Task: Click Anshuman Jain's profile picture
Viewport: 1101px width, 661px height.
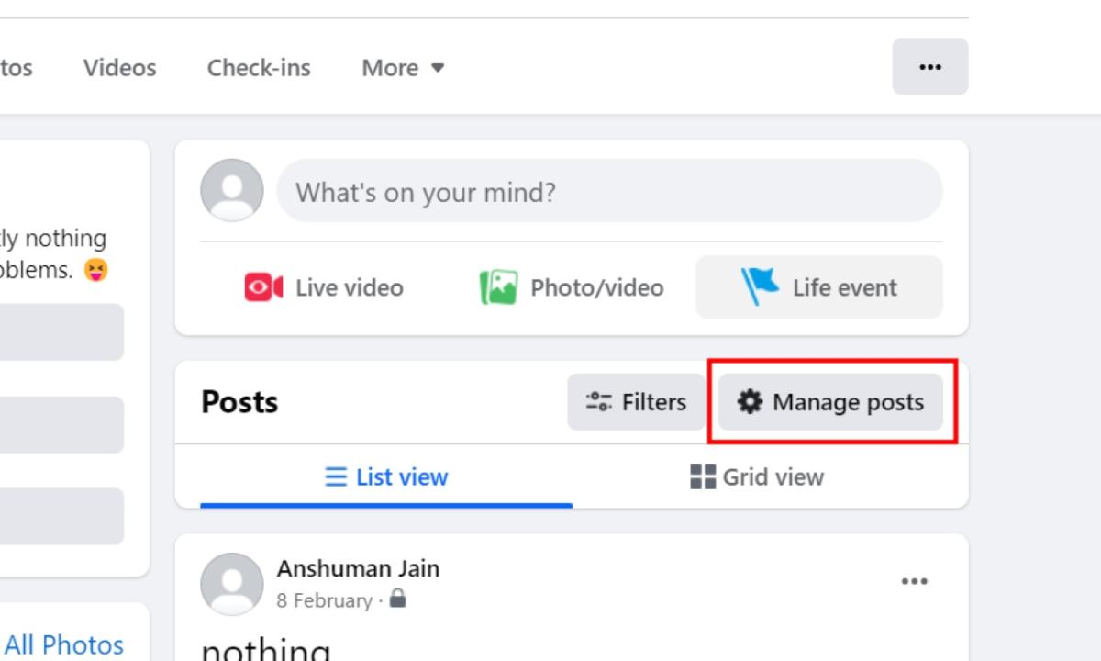Action: point(231,584)
